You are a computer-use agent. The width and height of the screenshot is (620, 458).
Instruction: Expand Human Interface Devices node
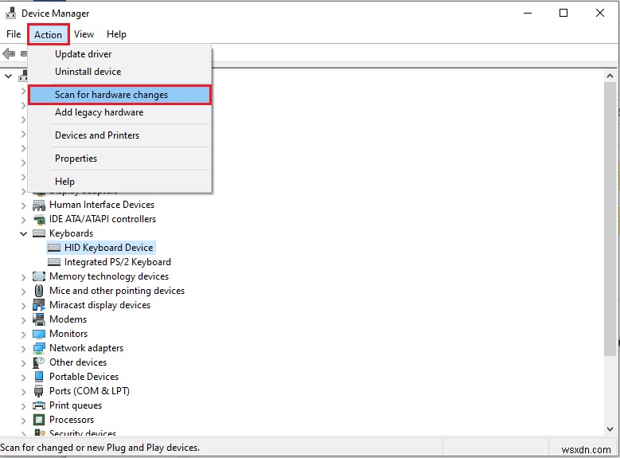click(x=23, y=205)
